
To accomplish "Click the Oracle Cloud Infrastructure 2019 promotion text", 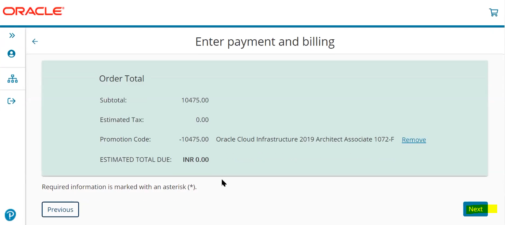I will coord(305,139).
